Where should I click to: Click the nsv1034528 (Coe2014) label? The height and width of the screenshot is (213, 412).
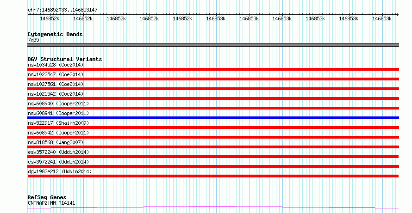click(56, 65)
